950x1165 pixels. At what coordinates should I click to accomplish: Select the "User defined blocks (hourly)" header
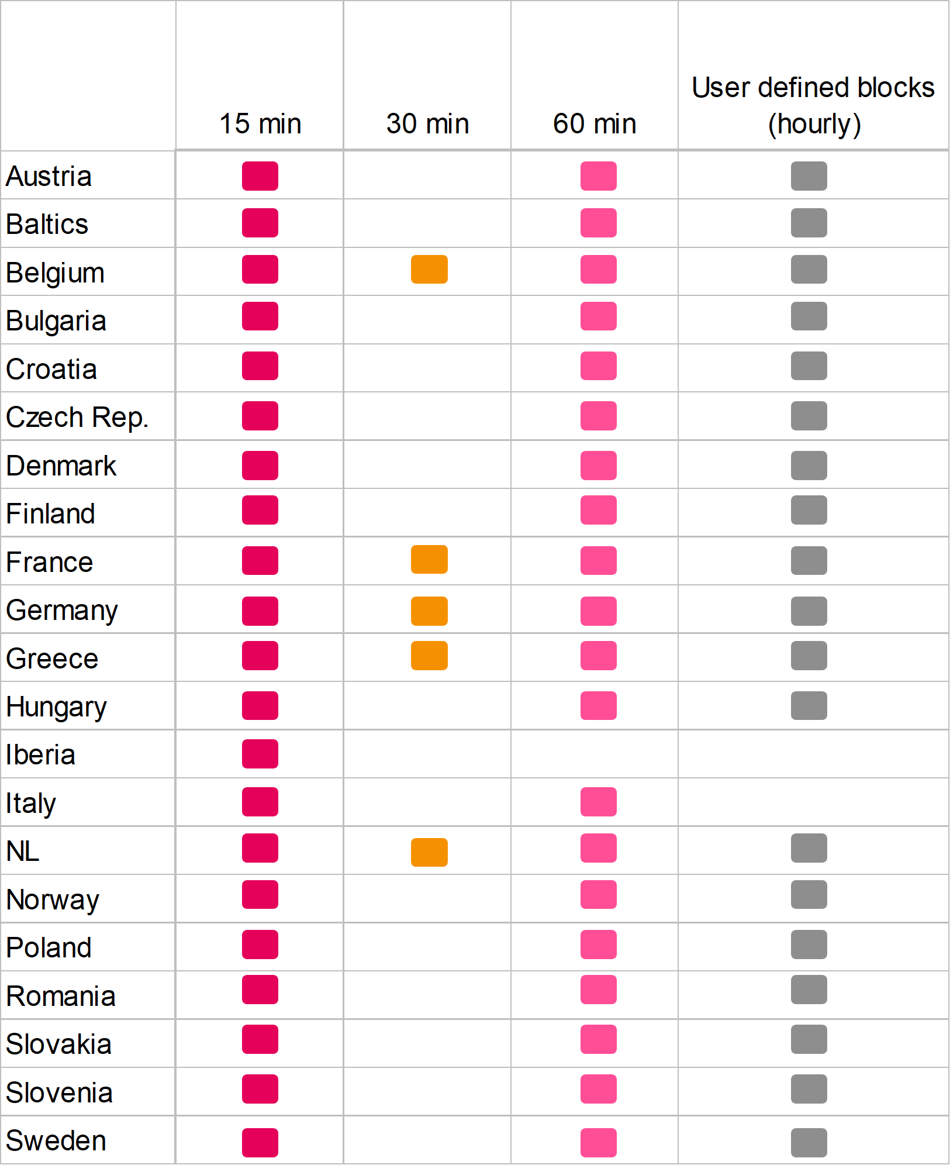(813, 105)
